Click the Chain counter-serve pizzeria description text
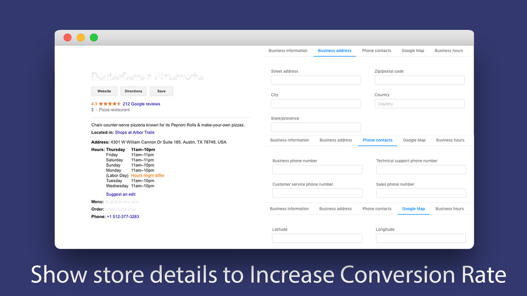The height and width of the screenshot is (296, 527). click(x=168, y=125)
